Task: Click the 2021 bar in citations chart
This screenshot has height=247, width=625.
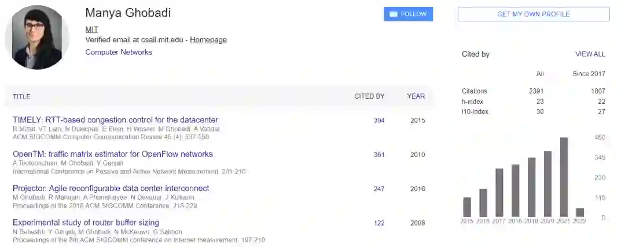Action: pyautogui.click(x=564, y=177)
